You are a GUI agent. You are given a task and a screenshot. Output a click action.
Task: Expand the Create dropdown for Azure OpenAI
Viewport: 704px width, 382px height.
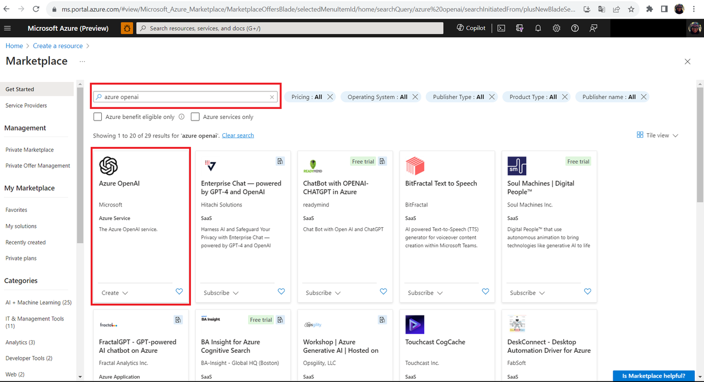(115, 293)
